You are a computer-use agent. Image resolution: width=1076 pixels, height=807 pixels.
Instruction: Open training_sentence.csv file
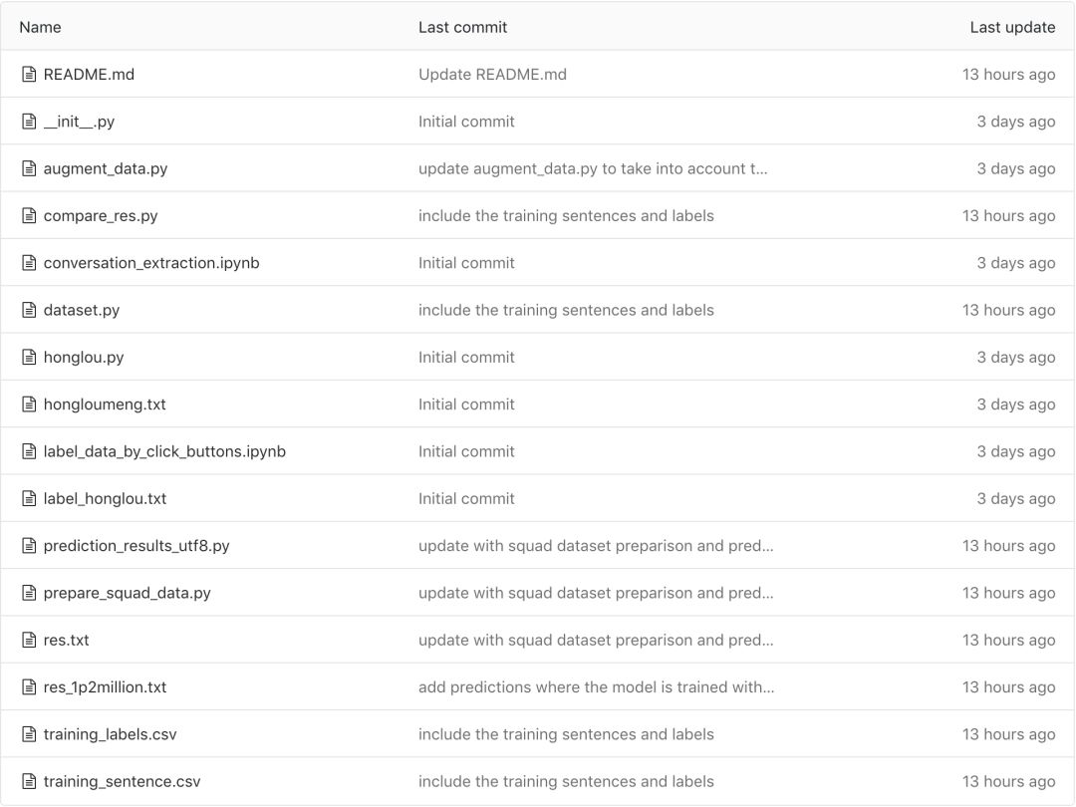tap(123, 782)
